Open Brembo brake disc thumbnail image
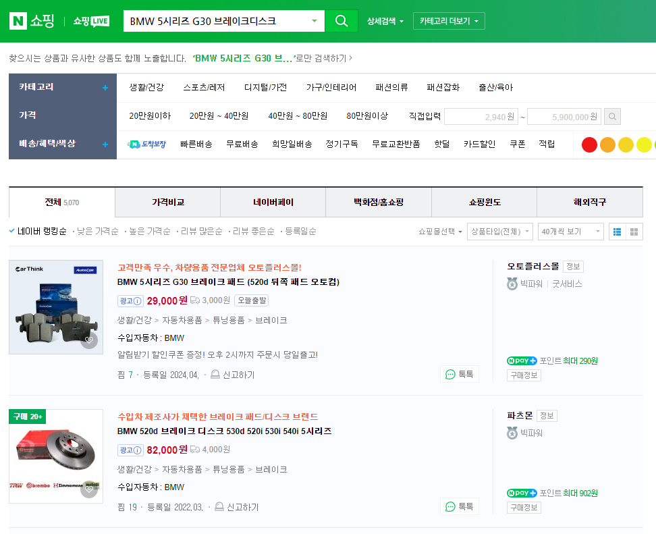 pyautogui.click(x=56, y=456)
